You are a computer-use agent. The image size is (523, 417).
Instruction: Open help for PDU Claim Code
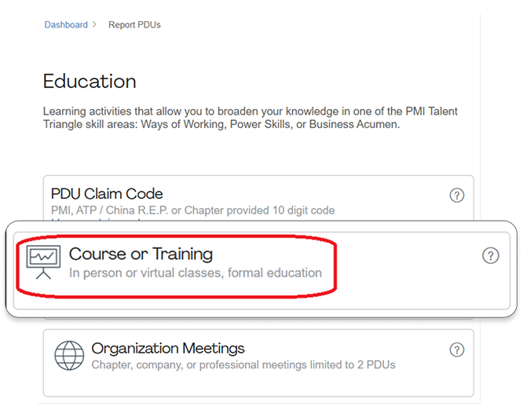[456, 196]
